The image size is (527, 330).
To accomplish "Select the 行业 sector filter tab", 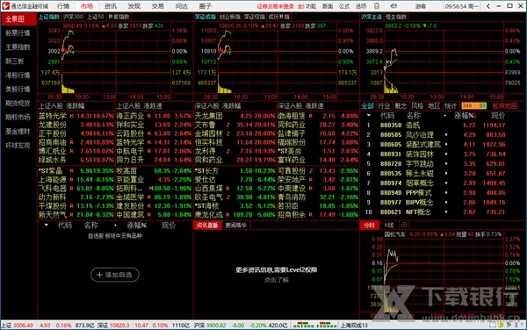I will [x=384, y=106].
